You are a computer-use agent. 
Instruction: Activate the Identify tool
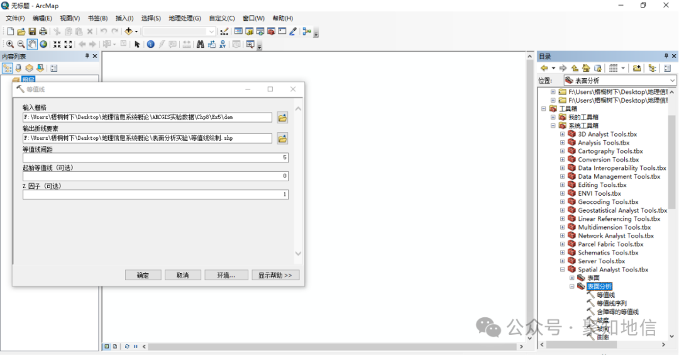click(x=150, y=44)
